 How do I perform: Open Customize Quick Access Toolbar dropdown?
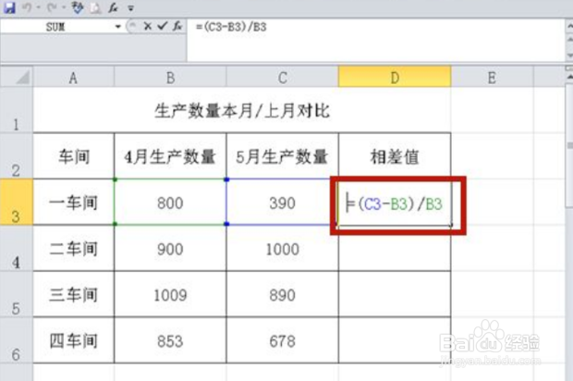click(x=131, y=7)
